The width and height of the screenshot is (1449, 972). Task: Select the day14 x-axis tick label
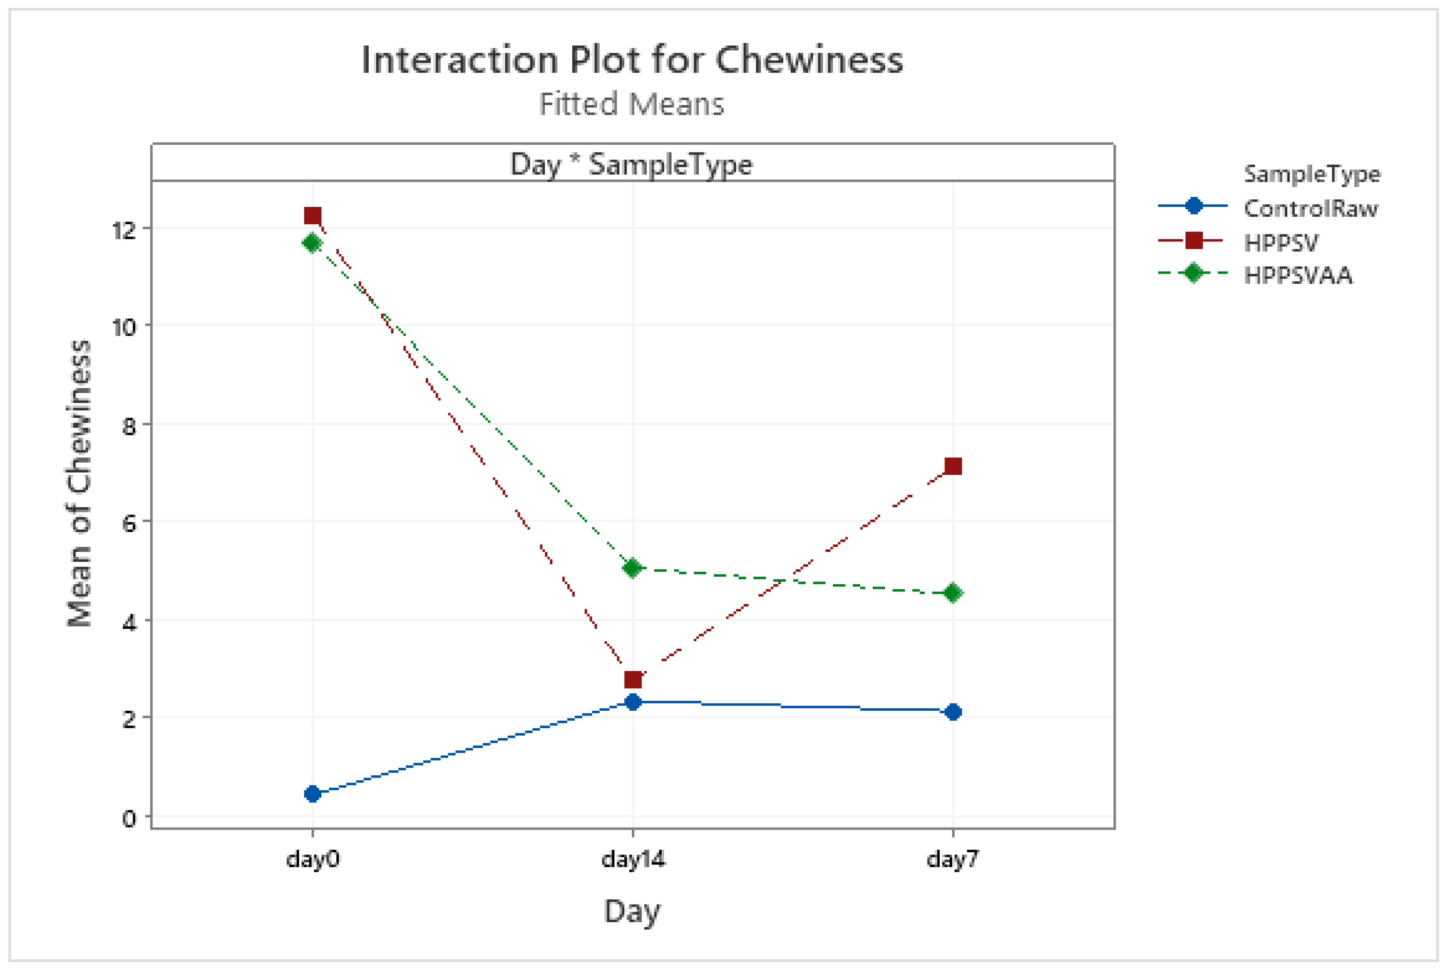tap(632, 859)
